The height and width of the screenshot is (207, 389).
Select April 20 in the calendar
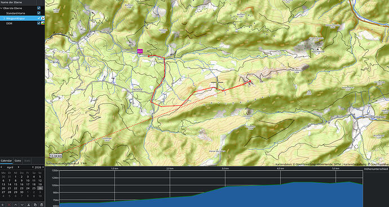click(3, 188)
